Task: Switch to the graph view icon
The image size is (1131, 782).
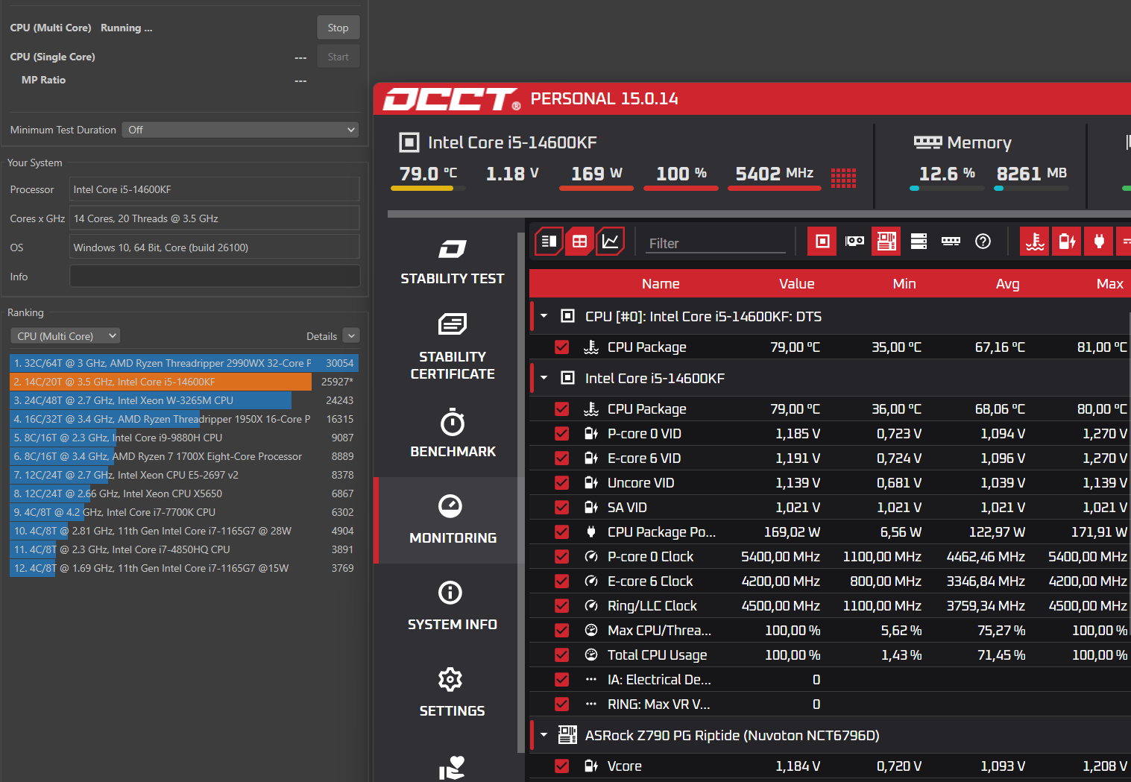Action: click(610, 242)
